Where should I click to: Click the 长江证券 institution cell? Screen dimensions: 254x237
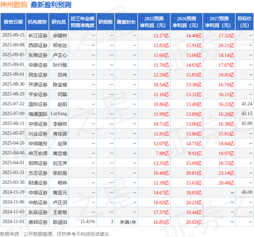(x=38, y=36)
